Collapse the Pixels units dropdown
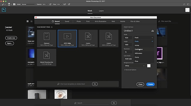This screenshot has height=106, width=191. point(144,38)
